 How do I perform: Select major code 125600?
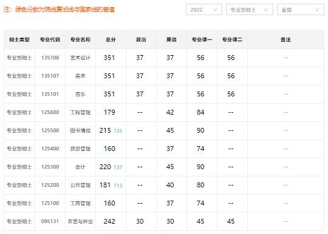[50, 112]
